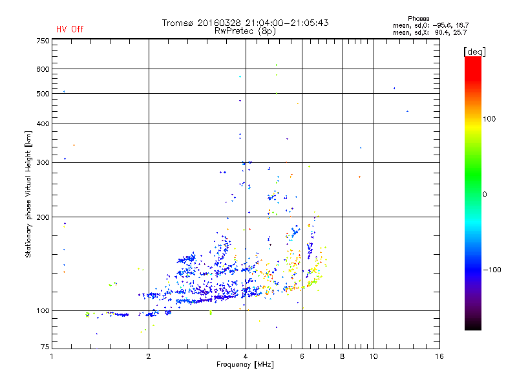Click the 'Frequency [MHz]' axis label

pyautogui.click(x=245, y=365)
